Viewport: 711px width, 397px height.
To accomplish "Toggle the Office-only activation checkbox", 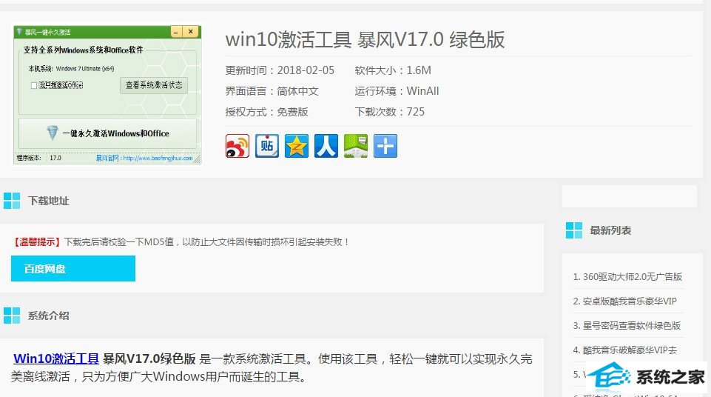I will tap(33, 85).
